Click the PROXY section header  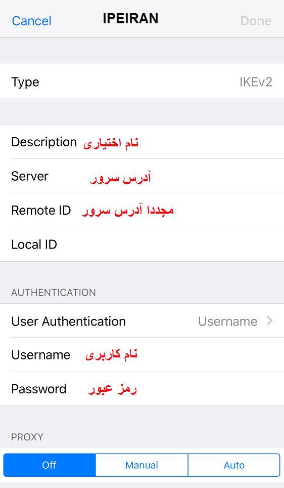coord(27,437)
